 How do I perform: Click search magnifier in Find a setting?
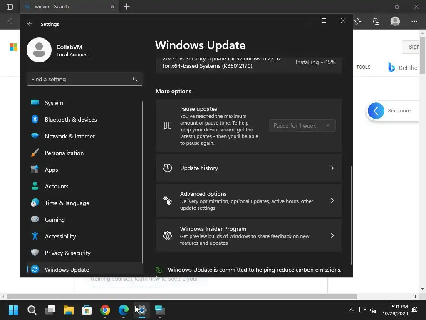(x=135, y=79)
